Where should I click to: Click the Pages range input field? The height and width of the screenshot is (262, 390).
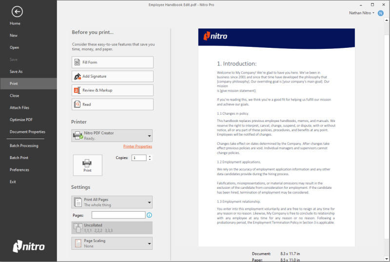coord(118,215)
